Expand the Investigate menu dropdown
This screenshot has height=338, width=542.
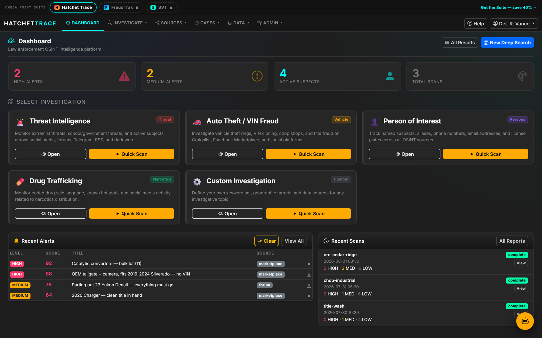pyautogui.click(x=127, y=23)
